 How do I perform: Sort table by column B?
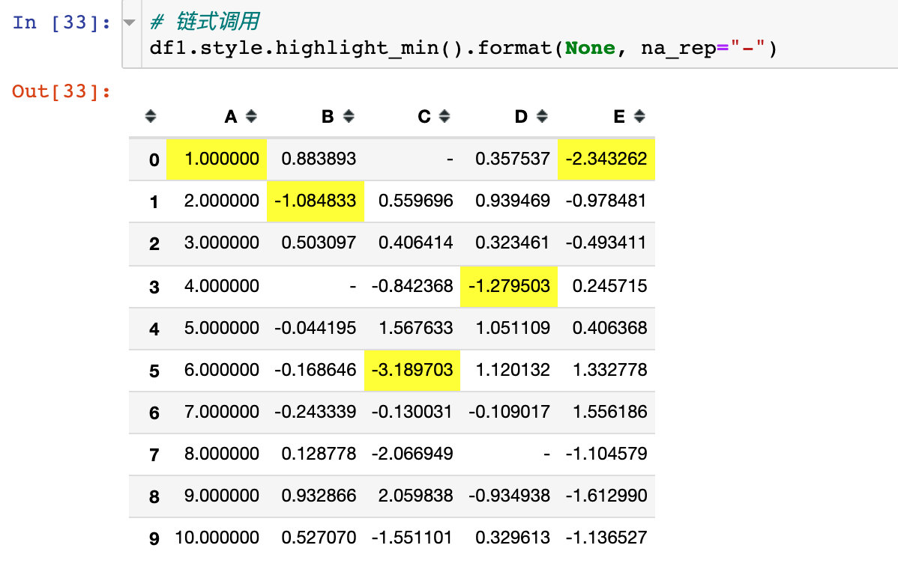[349, 116]
